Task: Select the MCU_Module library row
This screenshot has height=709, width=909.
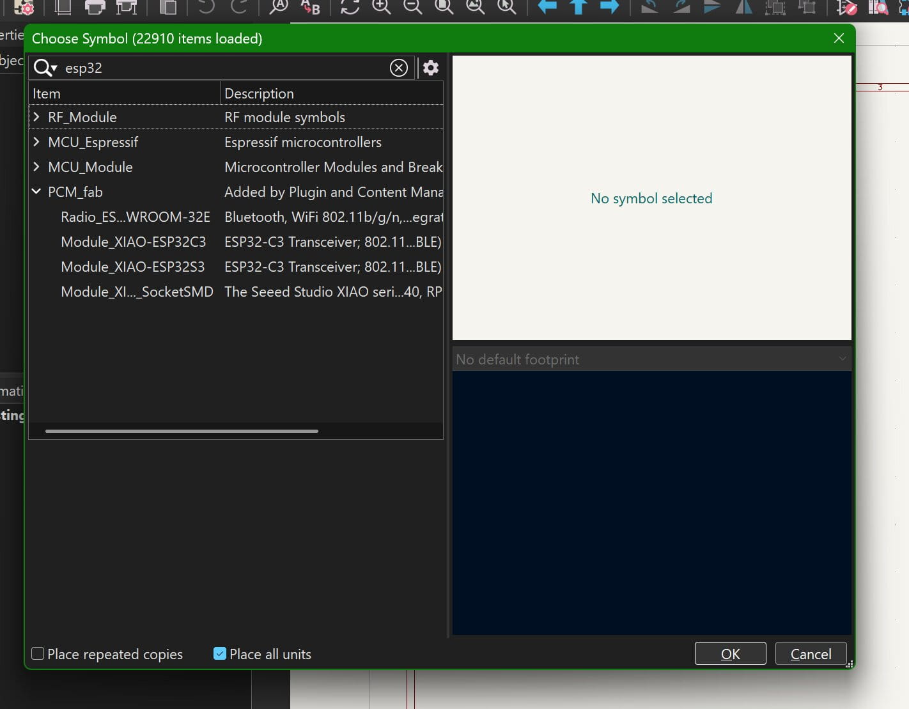Action: (x=236, y=167)
